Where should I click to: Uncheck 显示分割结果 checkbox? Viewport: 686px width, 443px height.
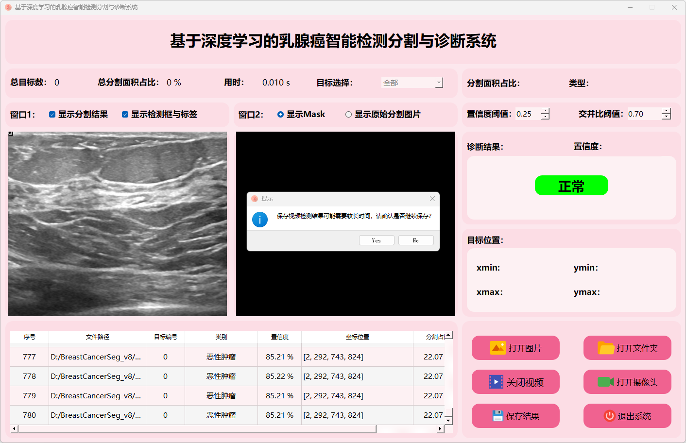[x=52, y=115]
